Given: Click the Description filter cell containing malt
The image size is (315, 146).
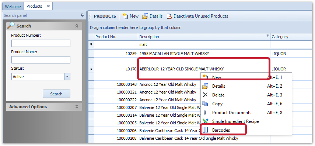Looking at the screenshot, I should tap(204, 45).
